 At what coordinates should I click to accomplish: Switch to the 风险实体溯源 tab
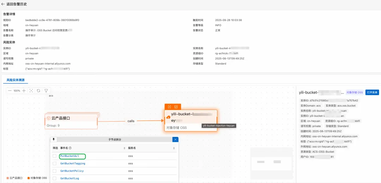[16, 80]
